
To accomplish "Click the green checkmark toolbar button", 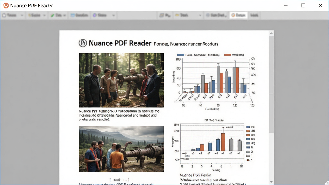I will click(x=56, y=15).
